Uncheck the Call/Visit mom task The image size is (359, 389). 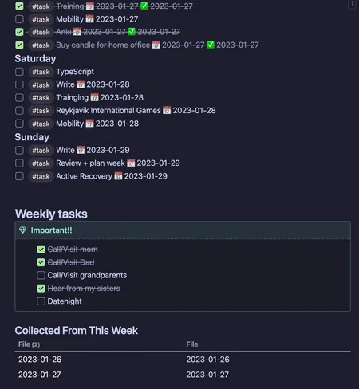pyautogui.click(x=41, y=250)
